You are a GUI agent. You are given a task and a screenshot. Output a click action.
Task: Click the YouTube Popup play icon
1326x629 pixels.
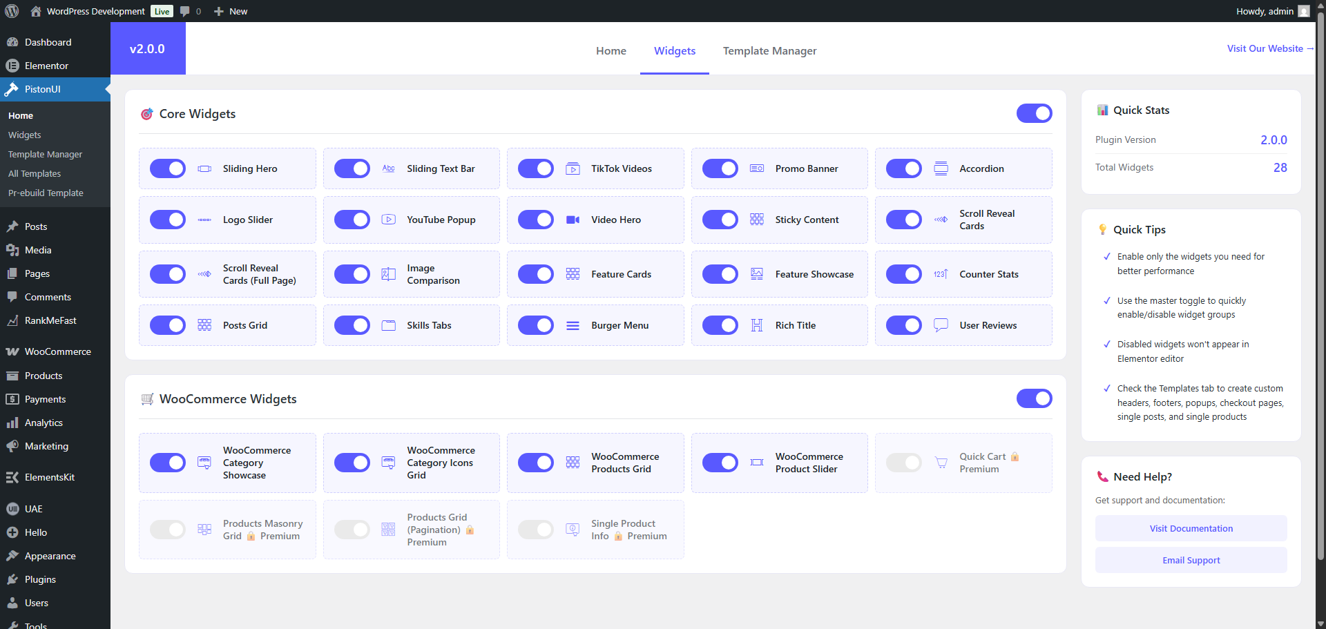point(388,220)
